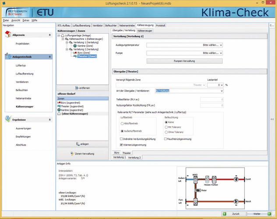Click the Ergebnisse globe checkmark icon
The image size is (277, 219).
(8, 119)
